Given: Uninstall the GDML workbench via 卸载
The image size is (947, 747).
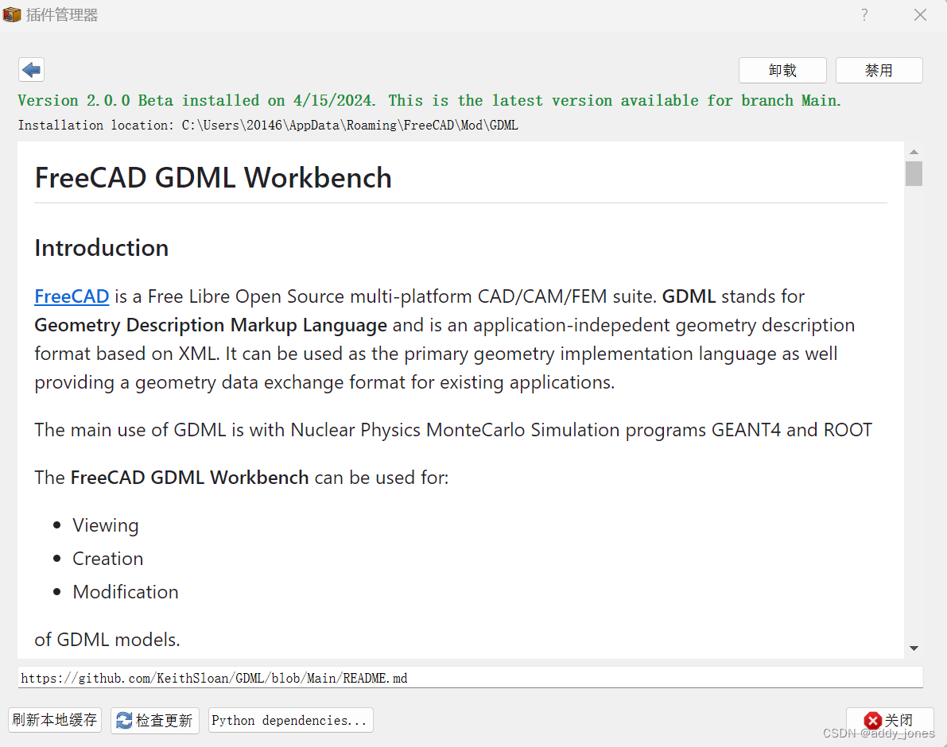Looking at the screenshot, I should pyautogui.click(x=782, y=70).
